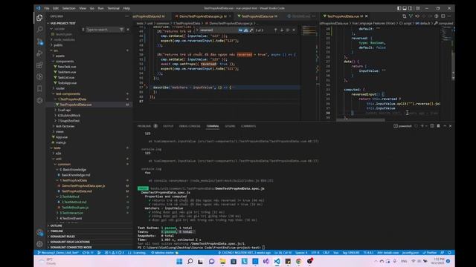The image size is (476, 267).
Task: Open the File menu
Action: 46,8
